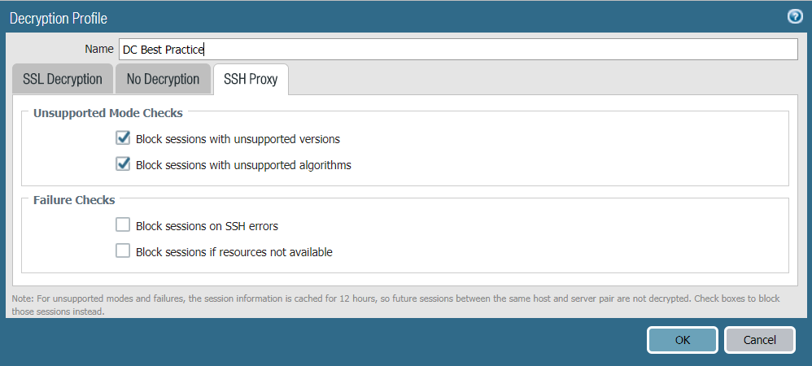812x366 pixels.
Task: Switch to the SSL Decryption tab
Action: (x=63, y=79)
